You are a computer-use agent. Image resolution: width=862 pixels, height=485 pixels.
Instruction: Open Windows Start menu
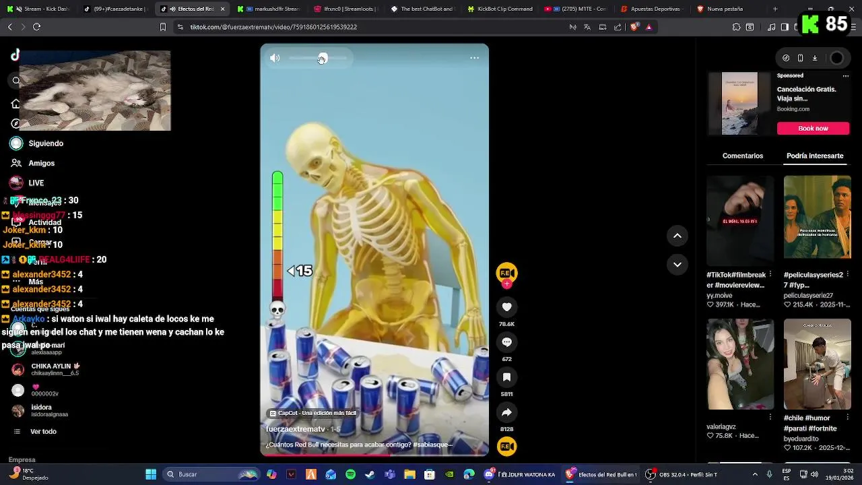coord(151,474)
